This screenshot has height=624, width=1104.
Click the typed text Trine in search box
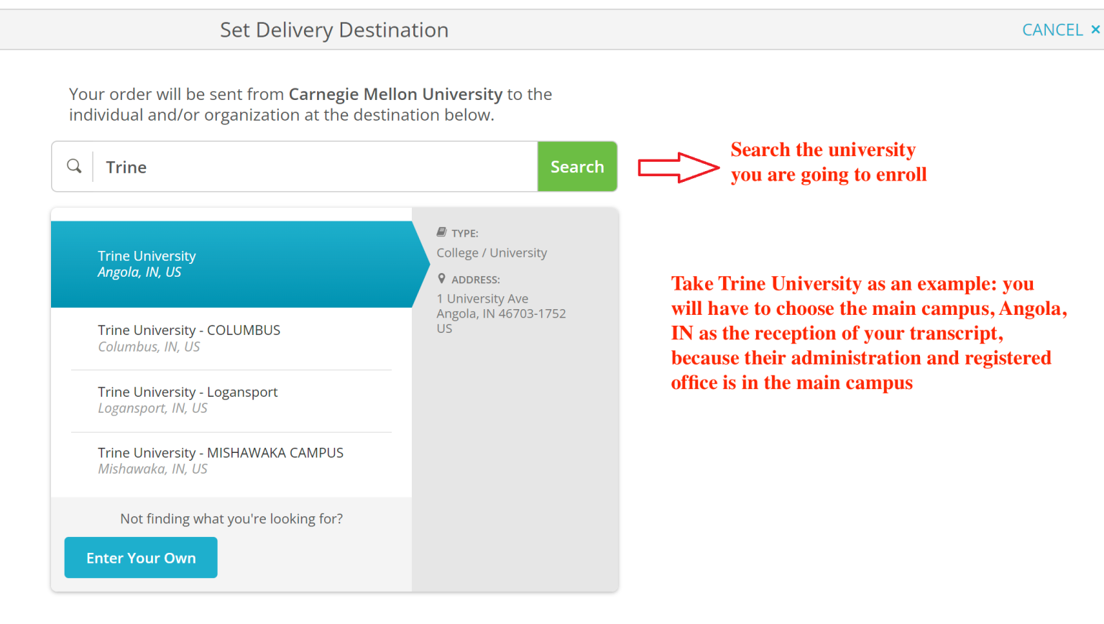126,167
